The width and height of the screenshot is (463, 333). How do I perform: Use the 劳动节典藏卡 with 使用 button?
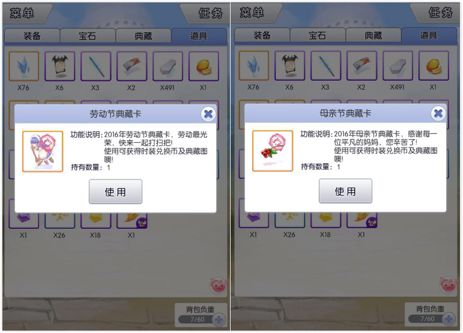116,191
